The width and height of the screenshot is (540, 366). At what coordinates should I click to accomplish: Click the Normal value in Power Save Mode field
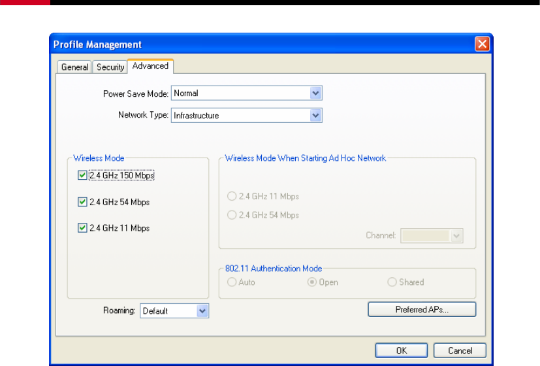(186, 93)
